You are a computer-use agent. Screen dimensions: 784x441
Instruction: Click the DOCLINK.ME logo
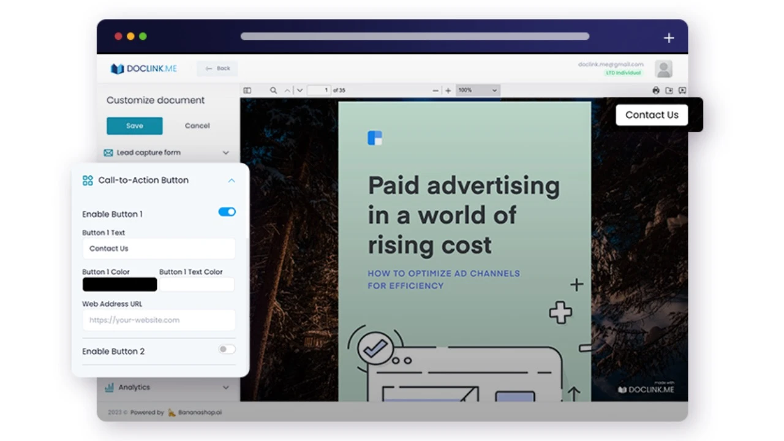(144, 69)
